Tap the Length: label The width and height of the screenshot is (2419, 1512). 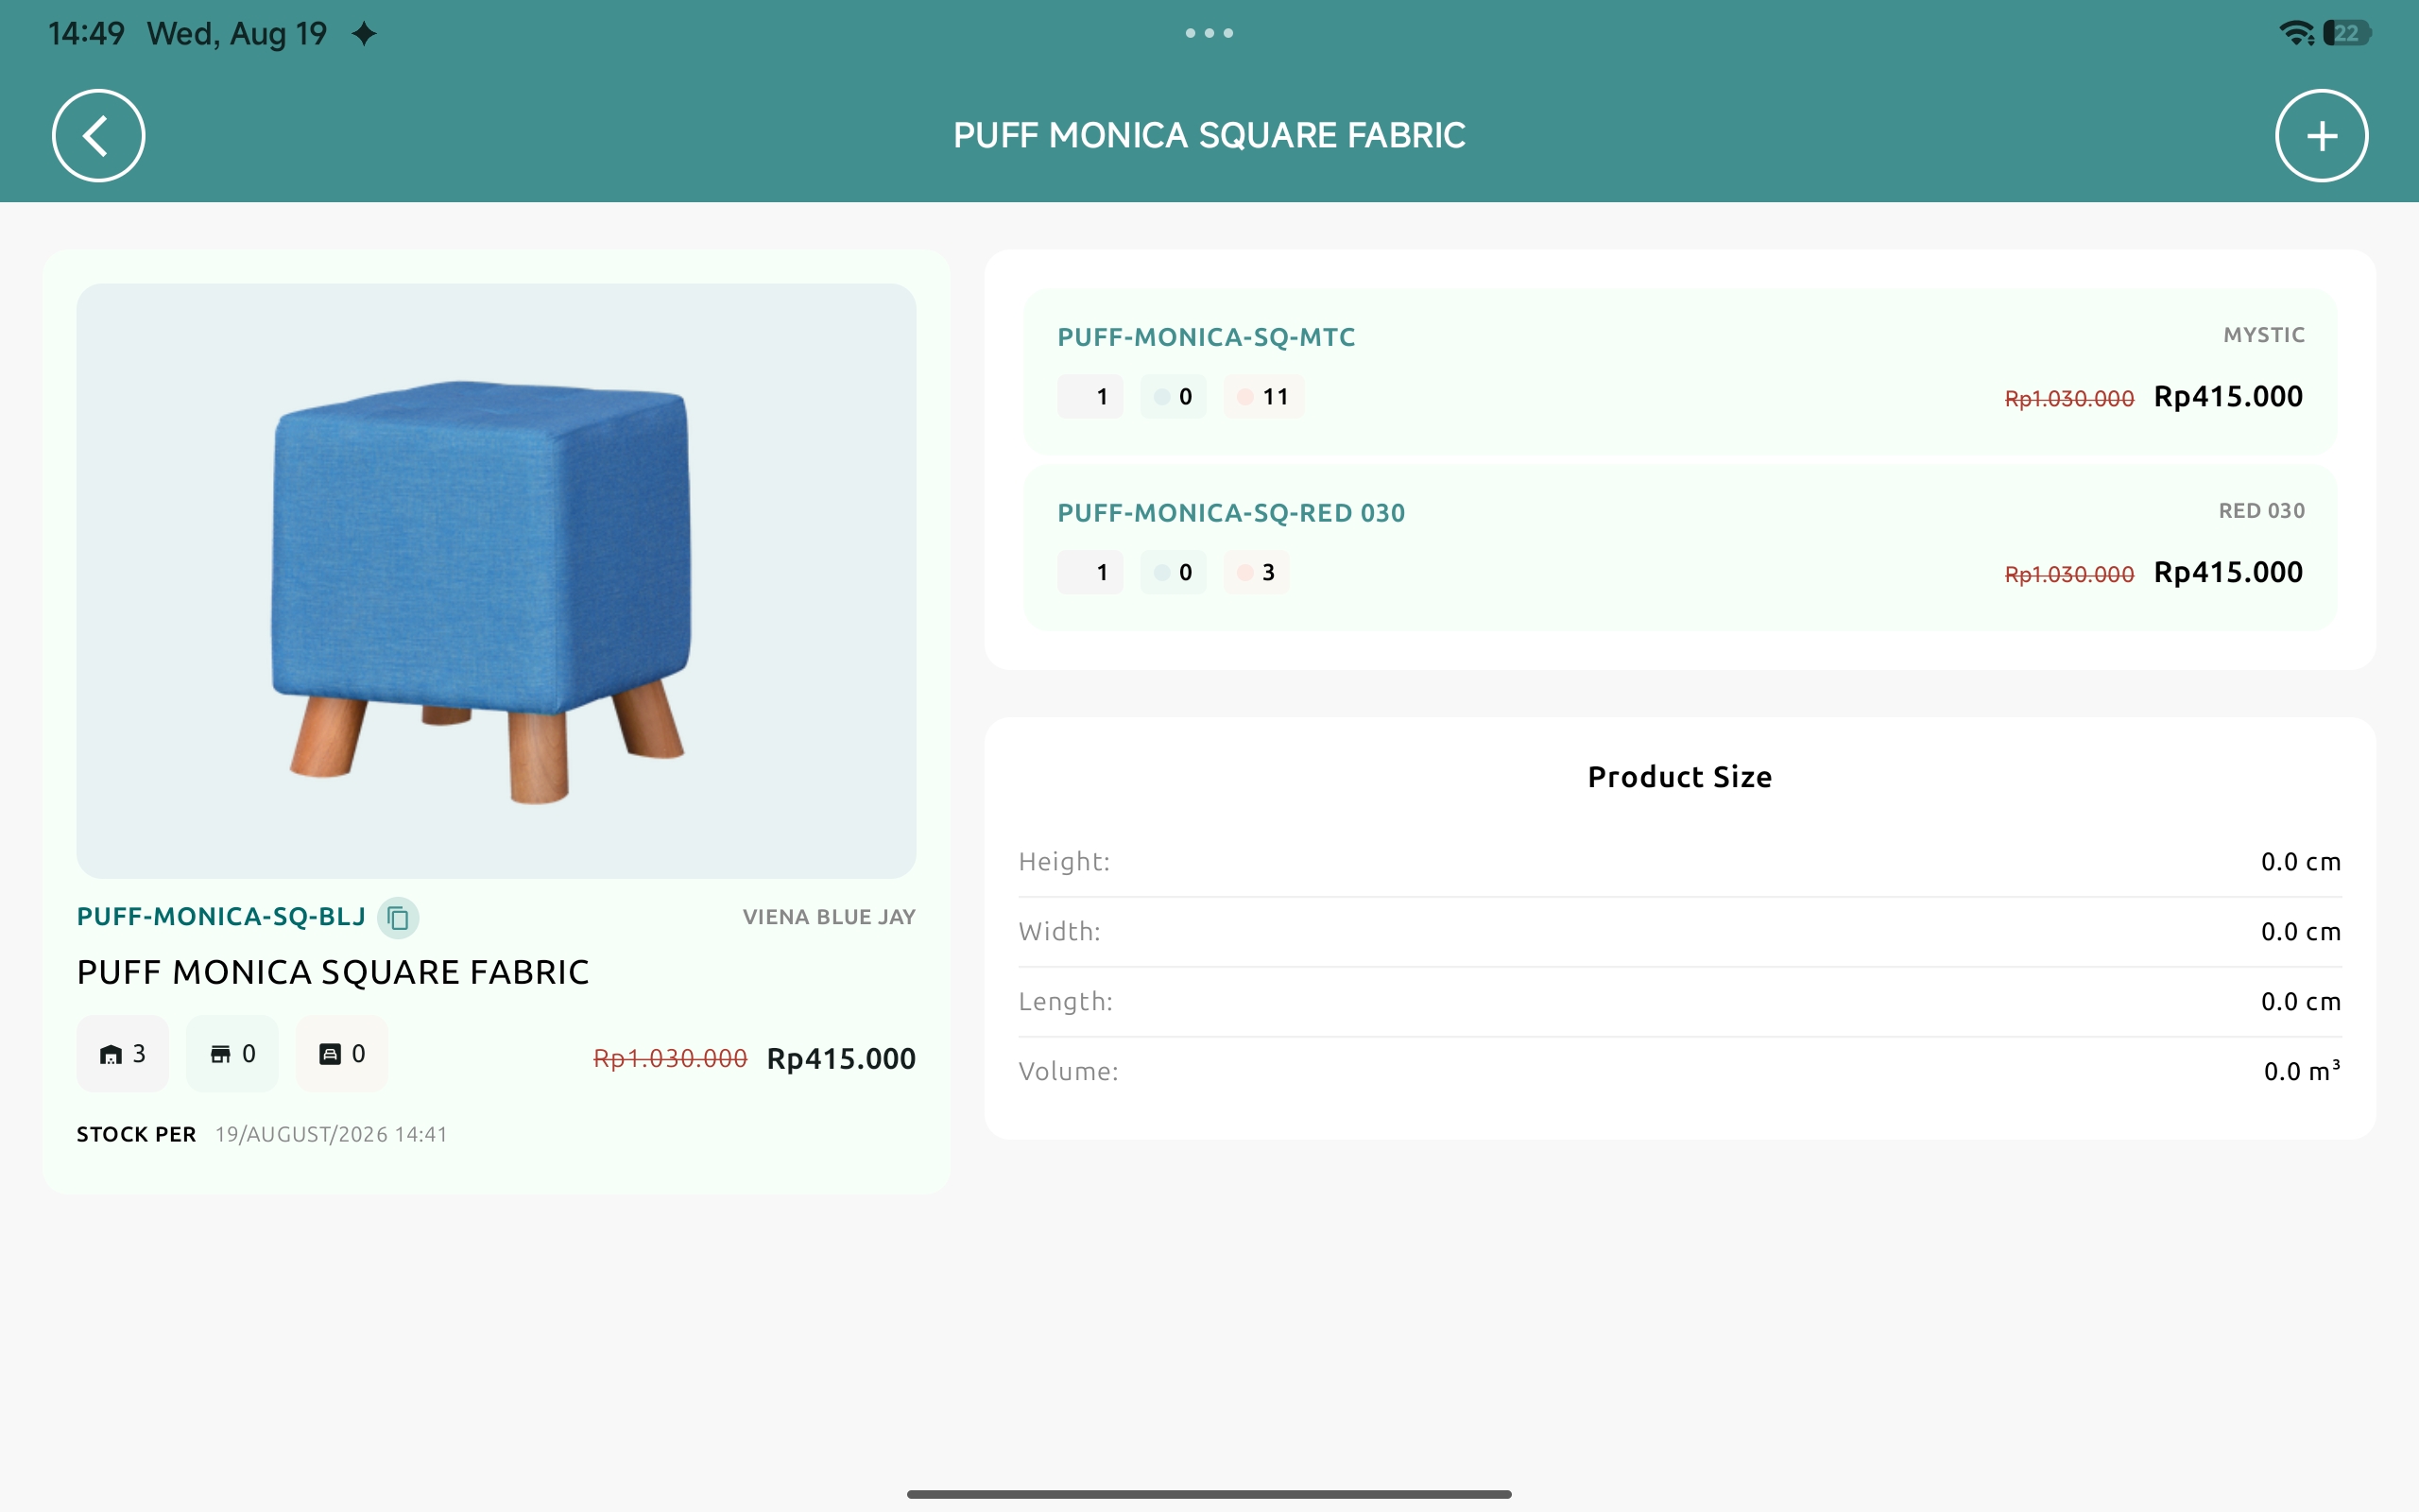[x=1066, y=1002]
